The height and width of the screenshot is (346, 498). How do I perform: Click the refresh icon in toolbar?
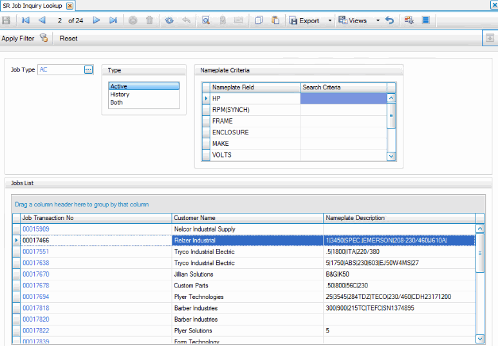click(169, 21)
